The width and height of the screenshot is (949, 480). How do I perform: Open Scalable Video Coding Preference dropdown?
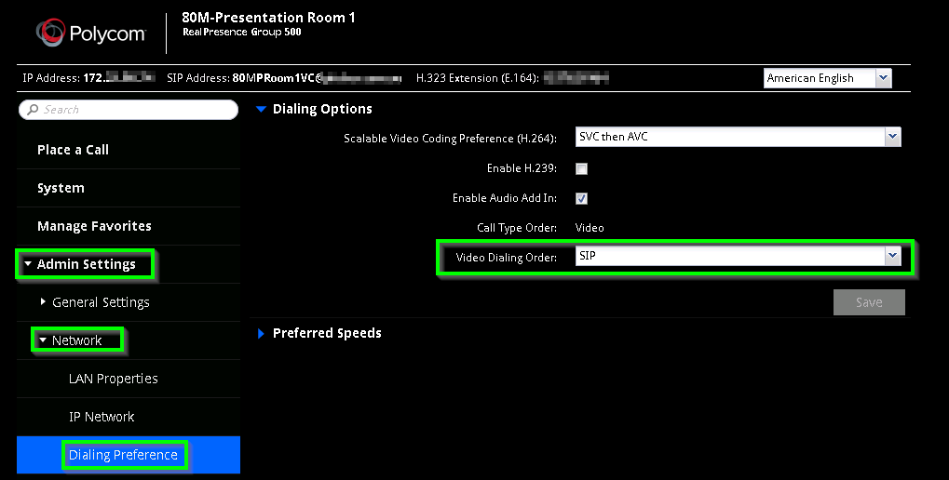point(738,137)
